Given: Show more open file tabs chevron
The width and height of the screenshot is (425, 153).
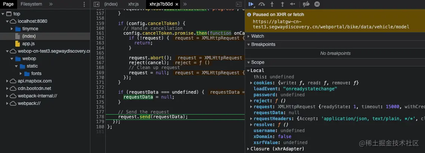Looking at the screenshot, I should pyautogui.click(x=185, y=4).
